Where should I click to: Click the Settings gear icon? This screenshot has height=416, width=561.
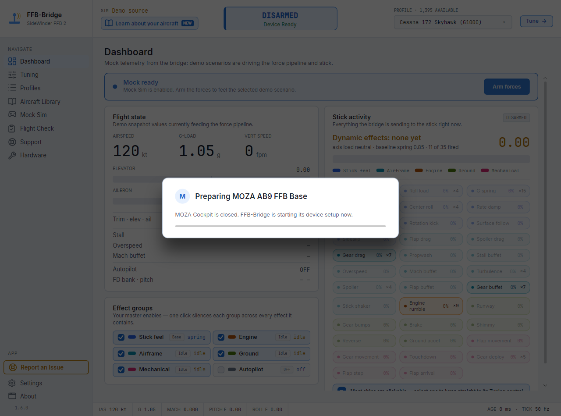coord(12,383)
